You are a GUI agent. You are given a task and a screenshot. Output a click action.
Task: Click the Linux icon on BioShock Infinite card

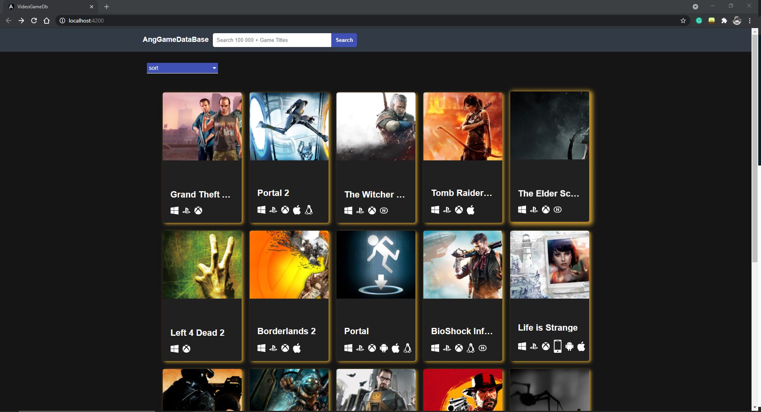point(471,348)
